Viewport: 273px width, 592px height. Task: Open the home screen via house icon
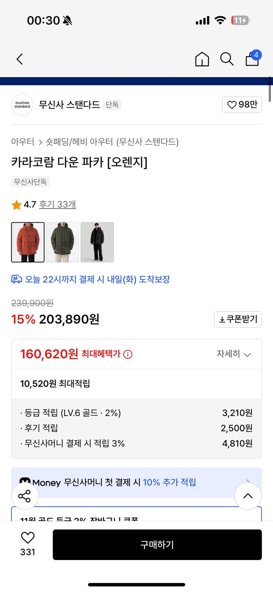click(202, 59)
